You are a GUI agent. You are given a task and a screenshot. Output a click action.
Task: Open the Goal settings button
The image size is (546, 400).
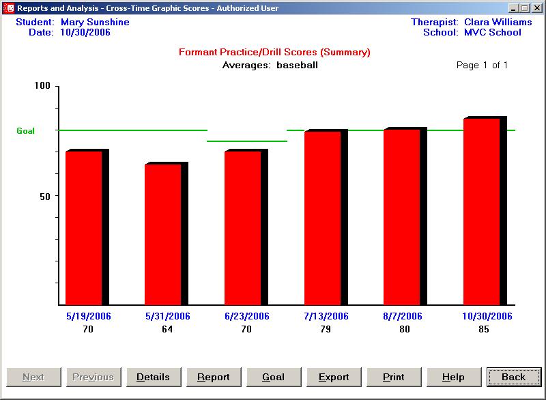click(x=274, y=377)
